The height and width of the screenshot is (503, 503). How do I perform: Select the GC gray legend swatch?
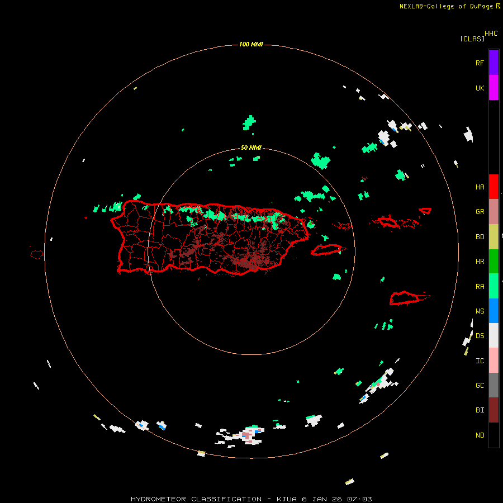tap(493, 385)
